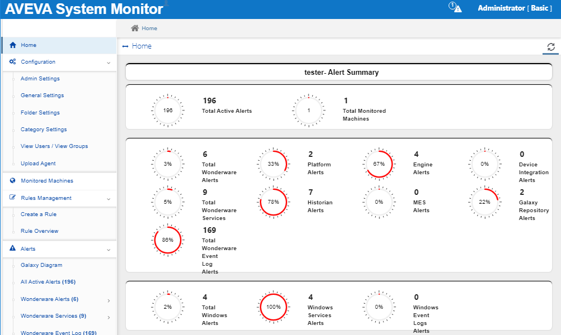
Task: Click the Alerts warning triangle icon in sidebar
Action: 12,248
